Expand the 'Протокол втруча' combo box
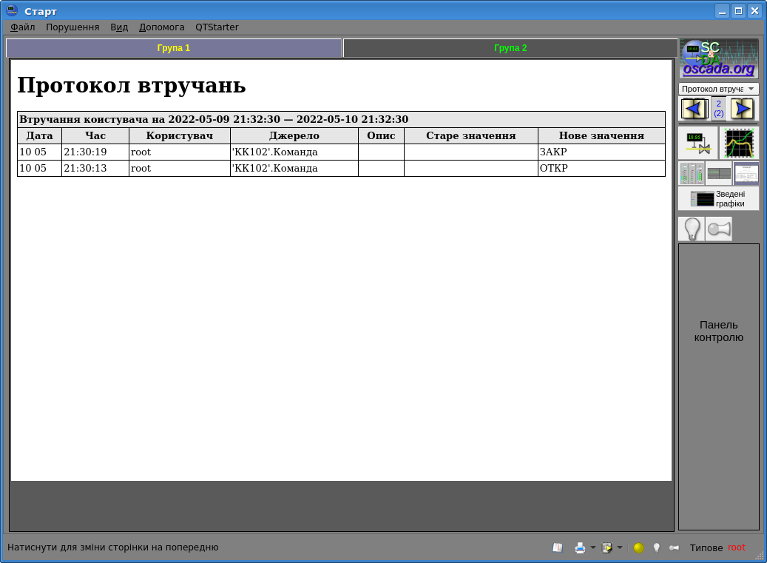The image size is (767, 563). tap(718, 89)
